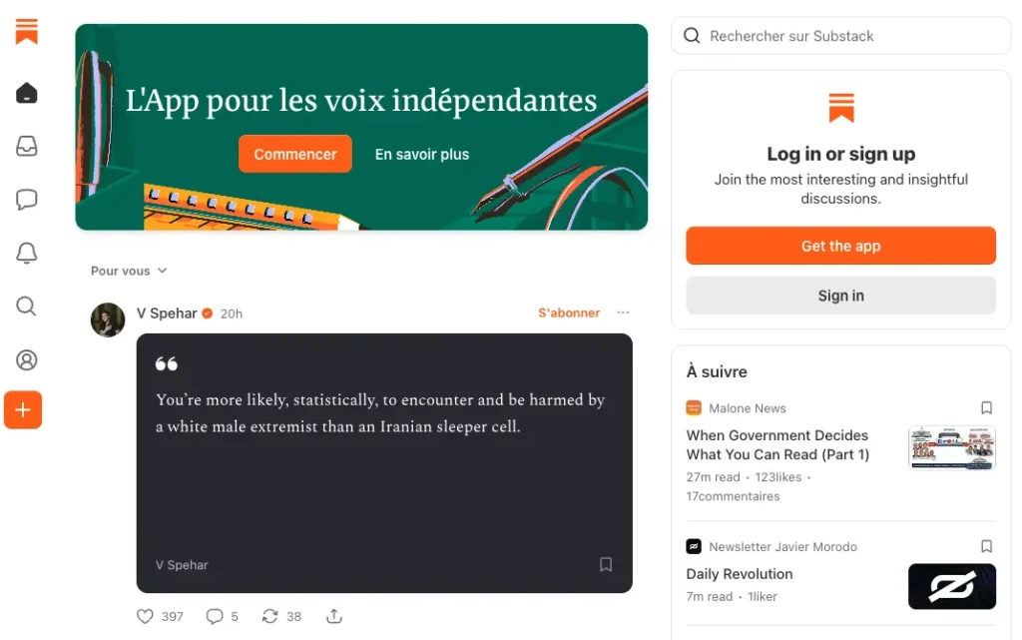Open the three-dot menu on V Spehar's post
The image size is (1022, 640).
point(624,313)
